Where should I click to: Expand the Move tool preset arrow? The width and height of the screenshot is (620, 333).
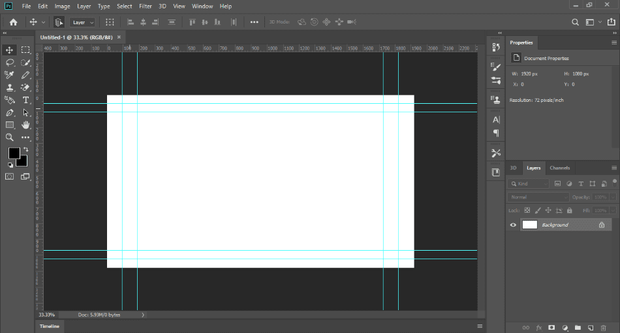click(43, 22)
